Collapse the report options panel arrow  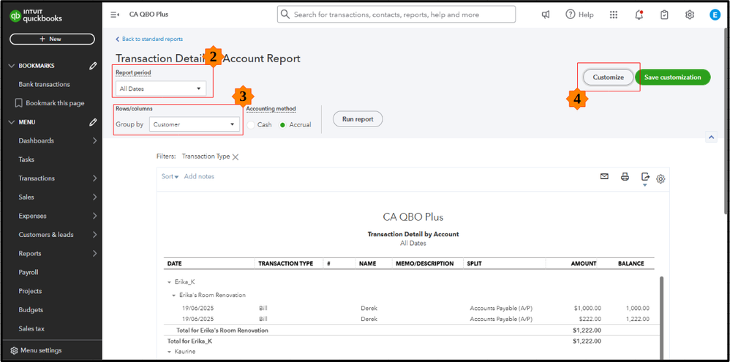pos(711,137)
